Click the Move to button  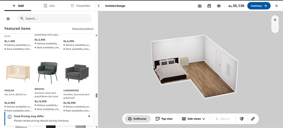point(222,119)
